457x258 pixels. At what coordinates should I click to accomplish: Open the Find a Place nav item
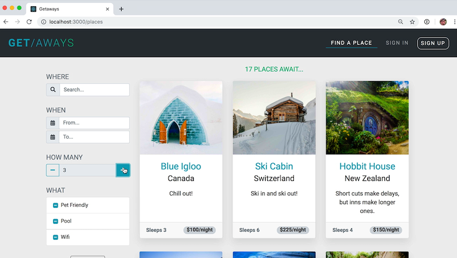coord(351,43)
